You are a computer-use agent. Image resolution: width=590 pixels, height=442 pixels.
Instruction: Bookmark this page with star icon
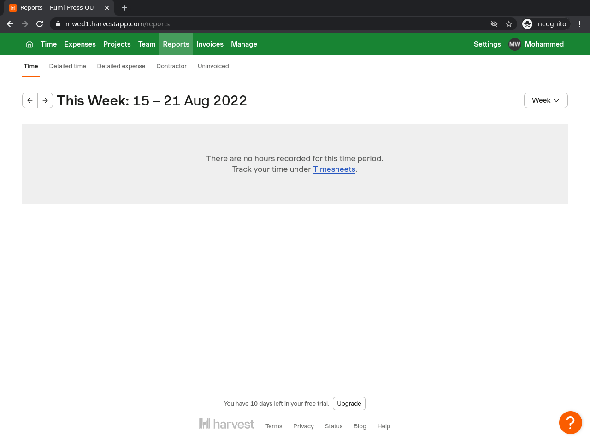[509, 24]
